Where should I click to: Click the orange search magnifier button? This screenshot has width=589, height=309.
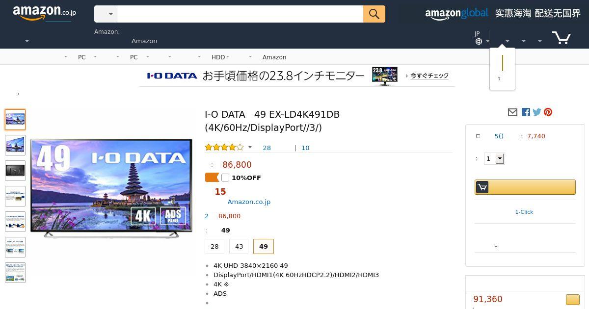pos(374,14)
